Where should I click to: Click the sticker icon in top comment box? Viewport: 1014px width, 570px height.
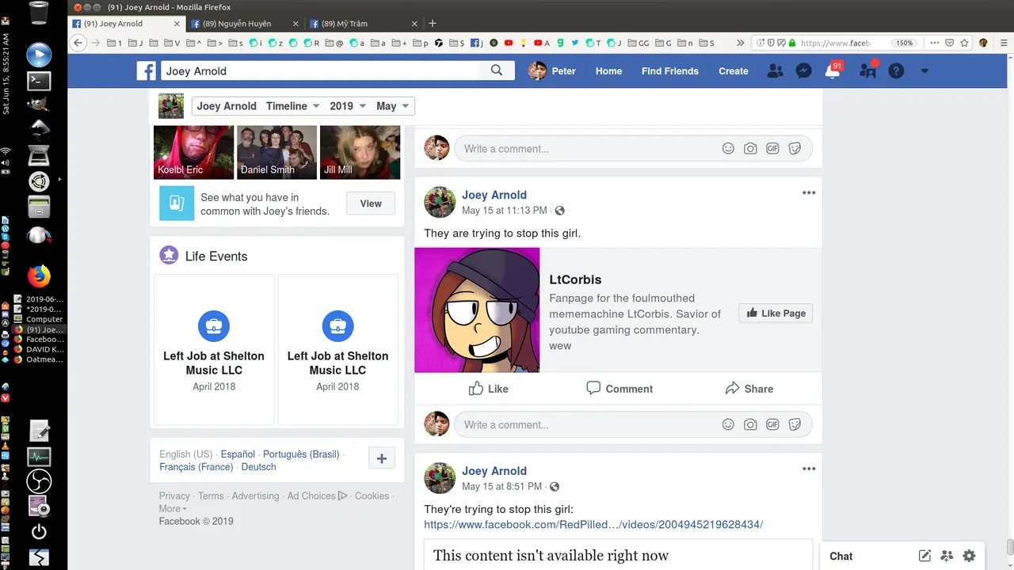(x=795, y=149)
